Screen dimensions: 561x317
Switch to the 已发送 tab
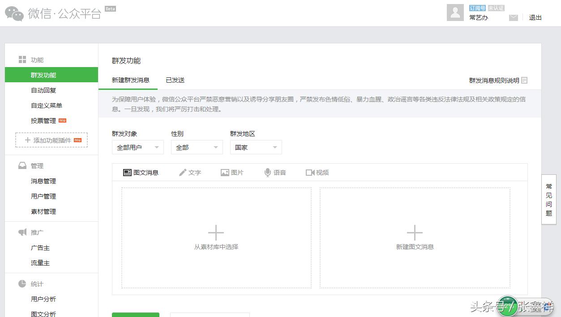point(175,80)
